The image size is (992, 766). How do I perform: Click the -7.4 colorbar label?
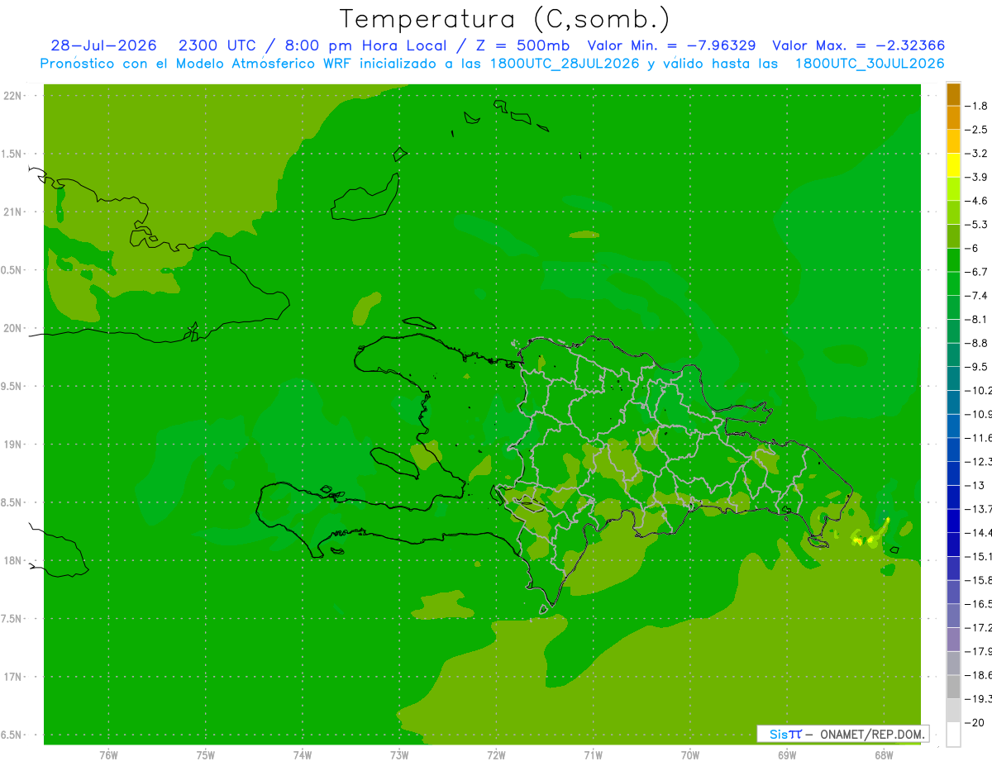[x=976, y=296]
